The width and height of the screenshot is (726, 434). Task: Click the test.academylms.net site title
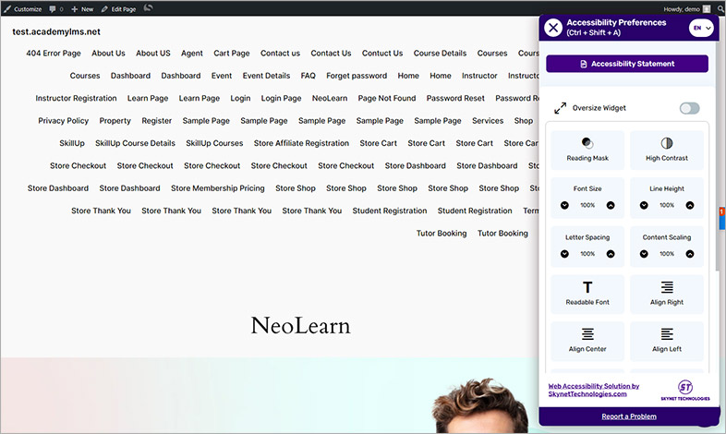click(56, 31)
